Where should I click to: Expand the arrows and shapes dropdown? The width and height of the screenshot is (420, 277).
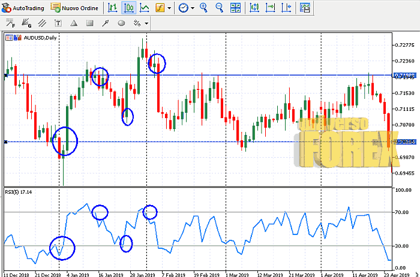146,23
